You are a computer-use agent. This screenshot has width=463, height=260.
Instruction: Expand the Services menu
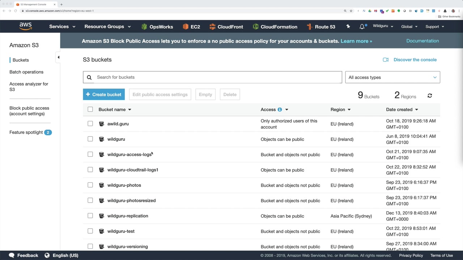coord(62,27)
